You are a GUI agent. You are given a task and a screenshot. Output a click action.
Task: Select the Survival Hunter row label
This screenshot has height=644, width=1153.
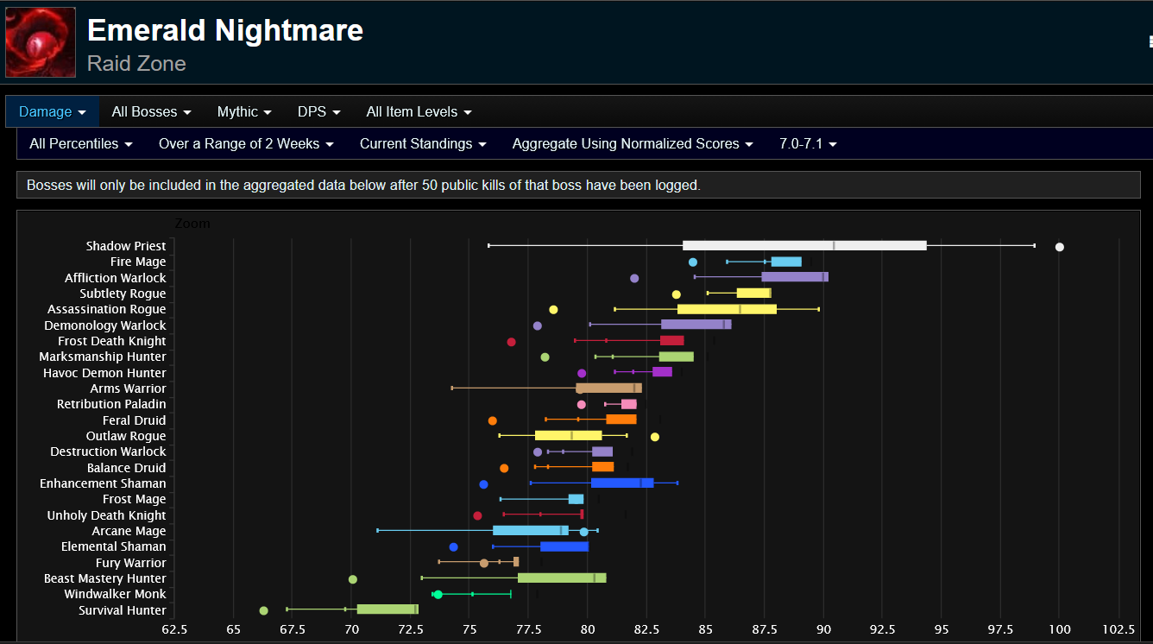coord(123,610)
